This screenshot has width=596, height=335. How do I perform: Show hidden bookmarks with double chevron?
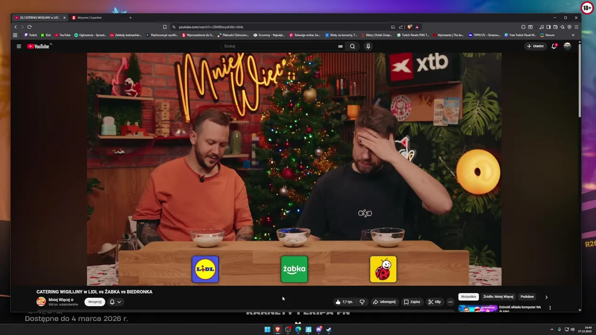573,35
